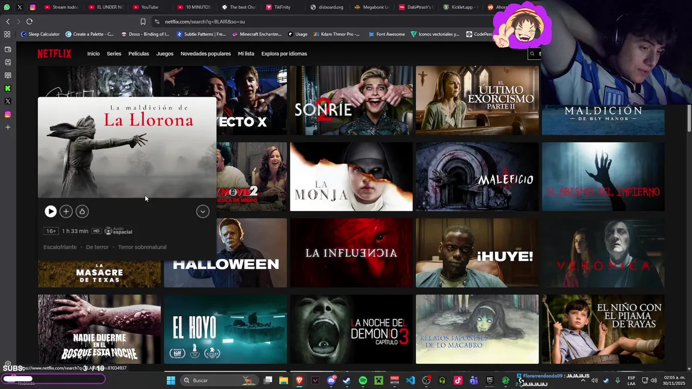This screenshot has width=692, height=389.
Task: Open Font Awesome bookmark
Action: 387,34
